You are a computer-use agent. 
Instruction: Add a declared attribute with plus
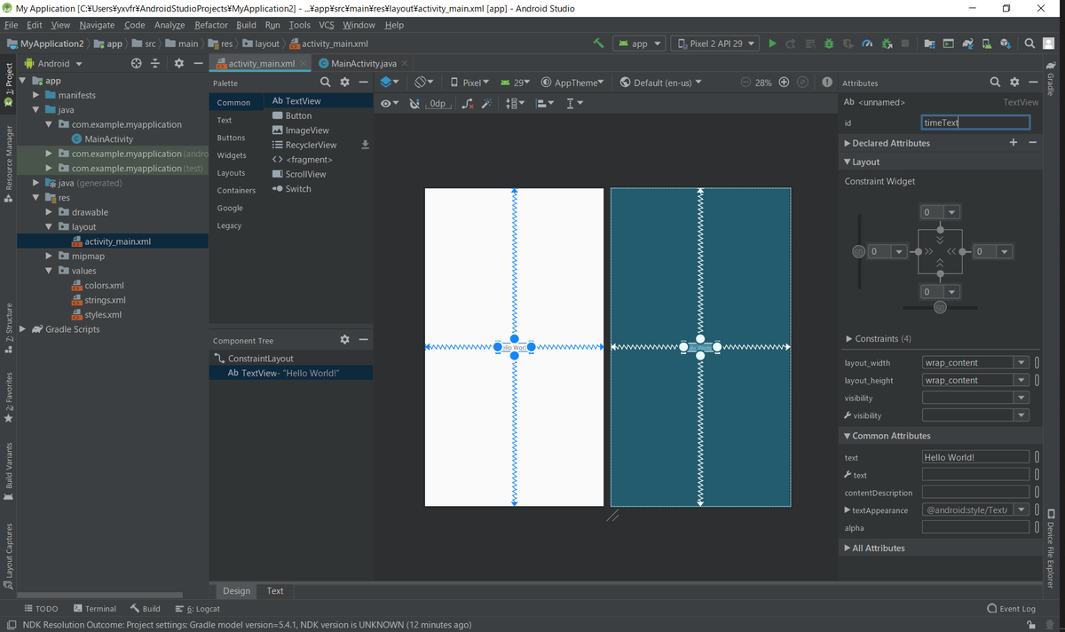tap(1014, 142)
